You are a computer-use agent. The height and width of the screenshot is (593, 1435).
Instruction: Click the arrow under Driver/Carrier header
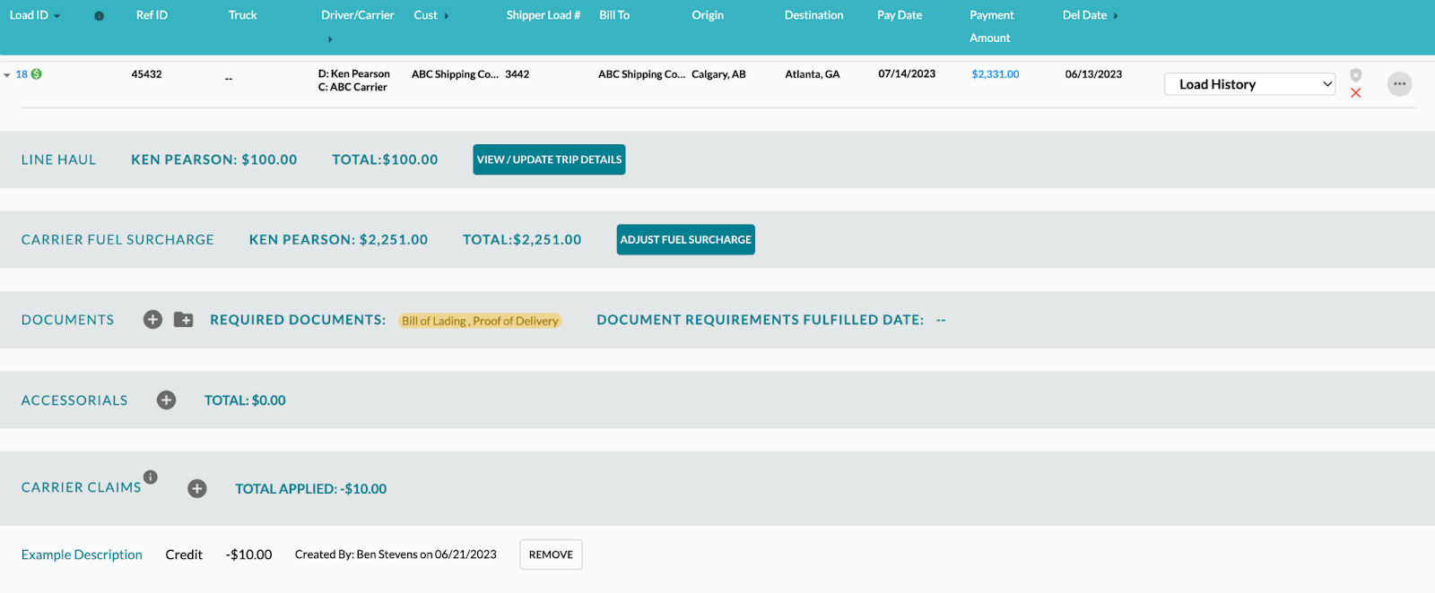point(330,39)
